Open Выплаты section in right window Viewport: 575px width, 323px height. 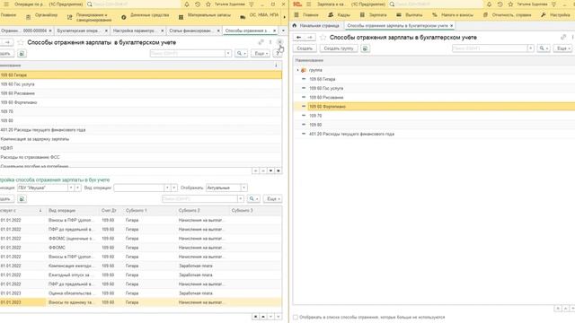(x=410, y=15)
